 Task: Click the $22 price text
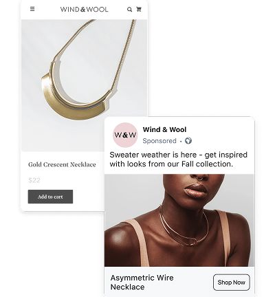[x=34, y=180]
